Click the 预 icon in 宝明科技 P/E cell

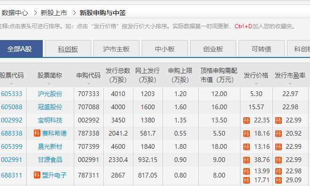tap(279, 121)
